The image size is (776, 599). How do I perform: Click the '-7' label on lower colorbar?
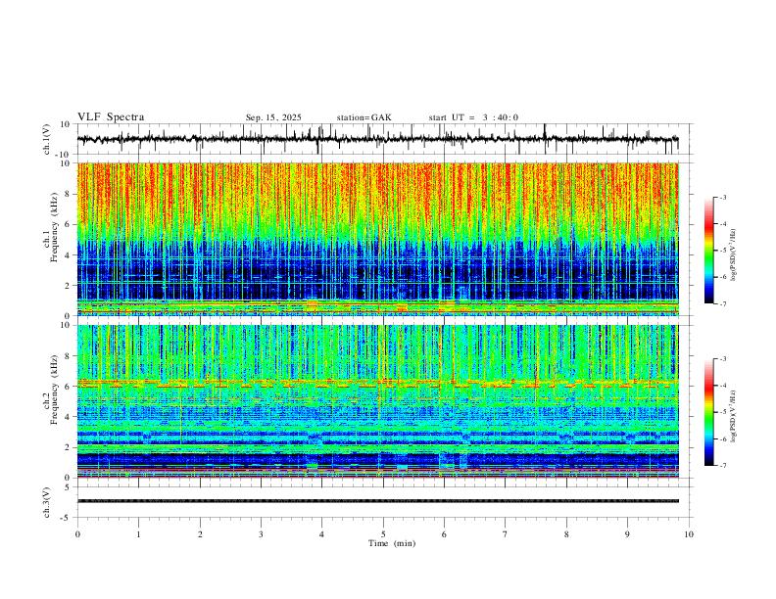(722, 466)
